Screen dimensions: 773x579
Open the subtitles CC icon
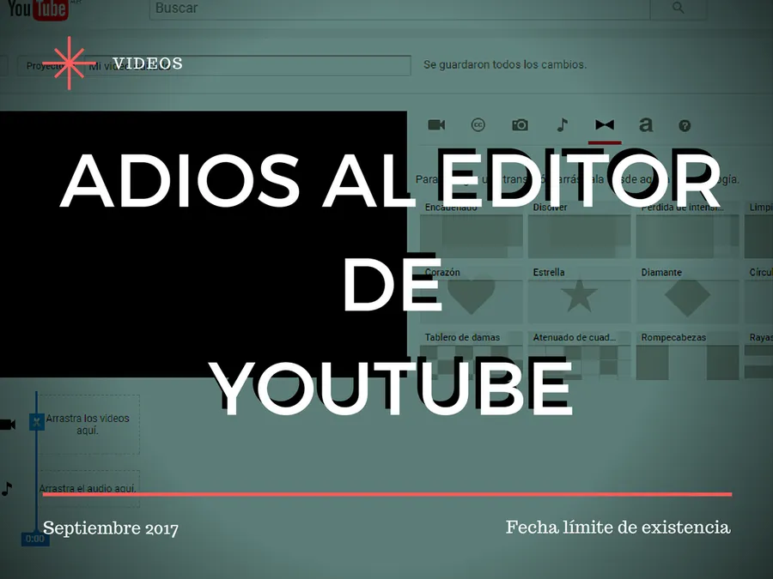coord(478,124)
